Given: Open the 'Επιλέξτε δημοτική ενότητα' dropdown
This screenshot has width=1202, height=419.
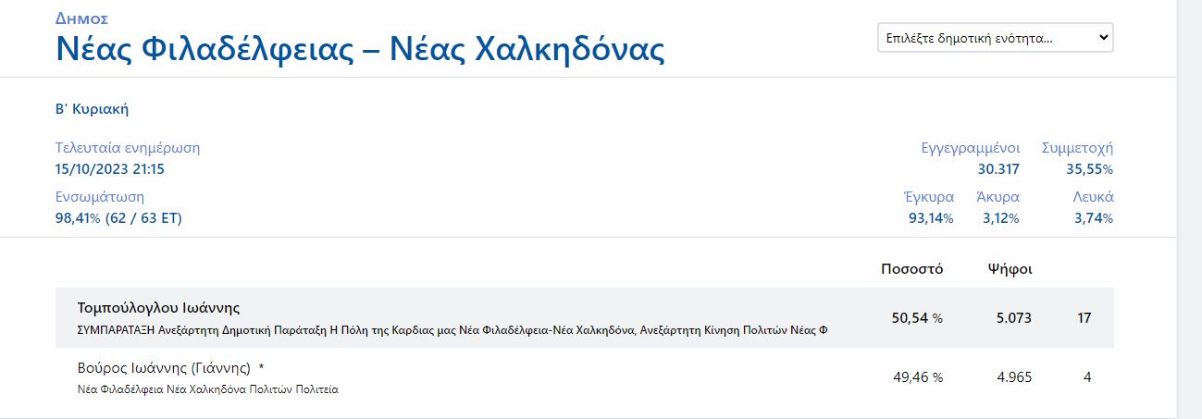Looking at the screenshot, I should click(x=995, y=38).
